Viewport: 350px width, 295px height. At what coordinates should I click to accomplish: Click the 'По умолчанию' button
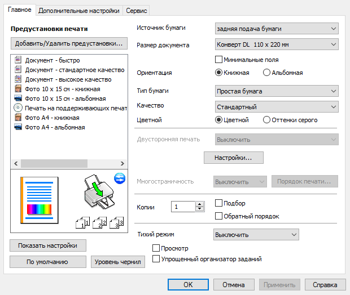tap(48, 262)
